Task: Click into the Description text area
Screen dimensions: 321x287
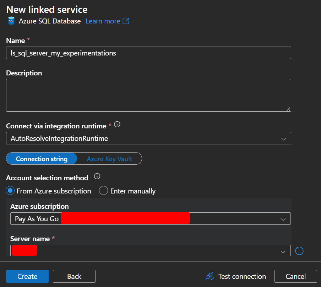Action: pyautogui.click(x=149, y=95)
